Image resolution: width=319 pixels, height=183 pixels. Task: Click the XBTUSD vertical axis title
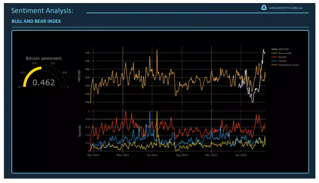(x=80, y=75)
